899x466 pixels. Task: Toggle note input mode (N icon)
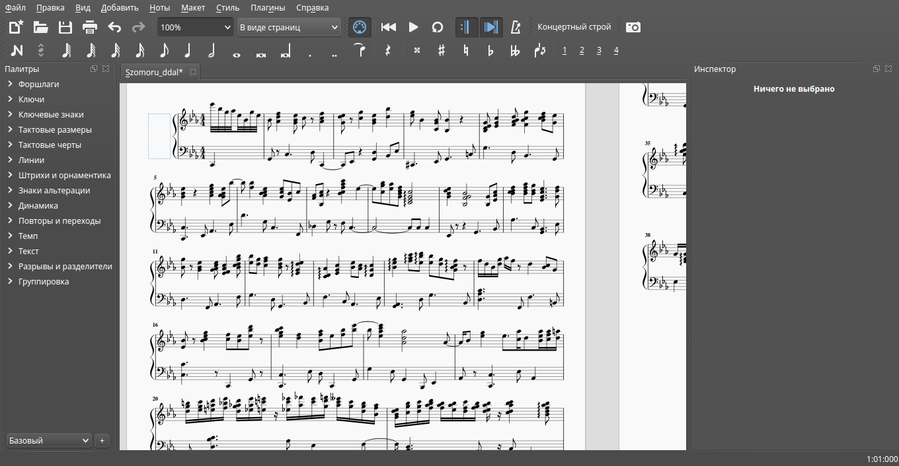coord(17,51)
